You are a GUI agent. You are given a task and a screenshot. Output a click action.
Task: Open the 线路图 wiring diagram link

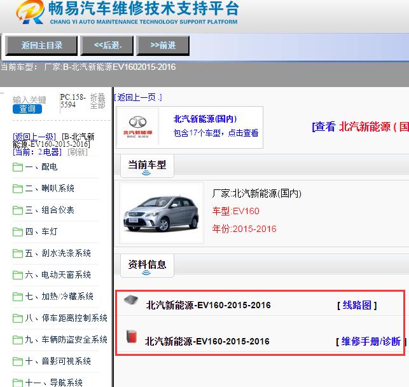point(357,305)
